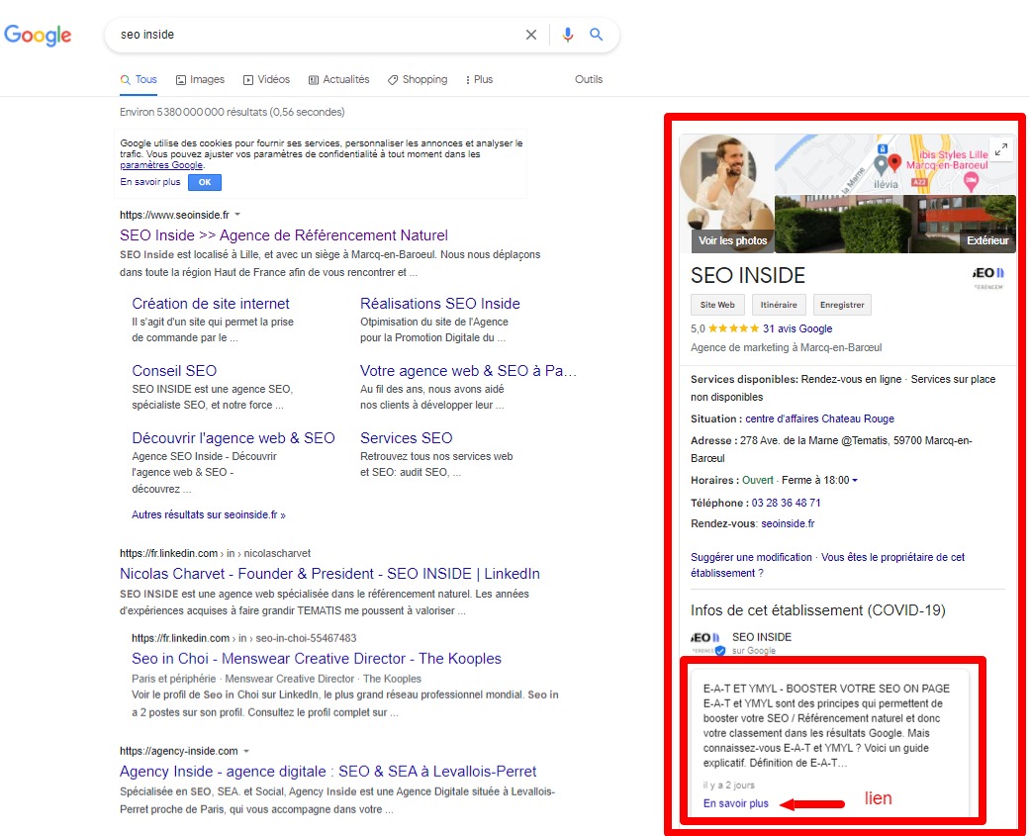Screen dimensions: 1030x836
Task: Open the Services SEO sitelink
Action: tap(406, 438)
